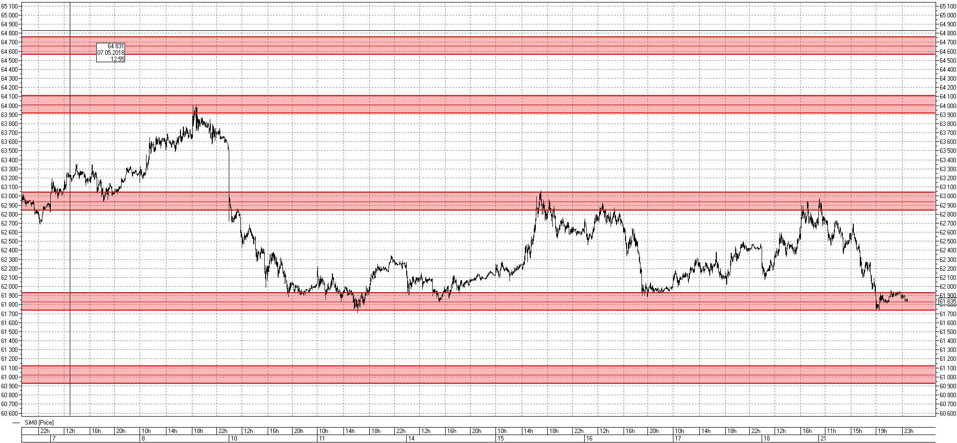Click 64 500 on the left price axis

(x=10, y=60)
